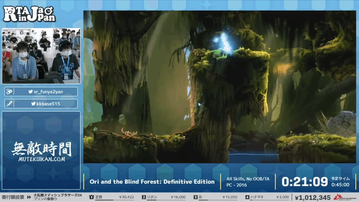The image size is (359, 202).
Task: Click the Twitter bird next to sr_funya2yan
Action: [30, 92]
